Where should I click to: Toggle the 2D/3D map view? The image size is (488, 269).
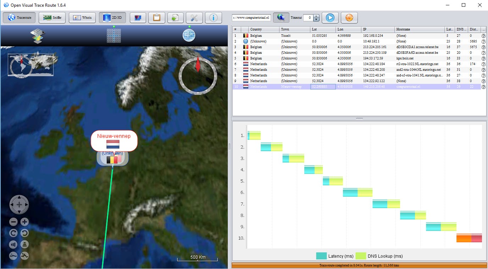pyautogui.click(x=112, y=18)
